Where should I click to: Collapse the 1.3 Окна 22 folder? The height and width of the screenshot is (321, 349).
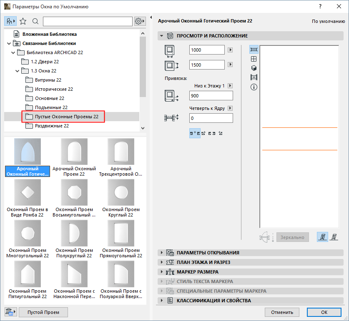click(18, 71)
